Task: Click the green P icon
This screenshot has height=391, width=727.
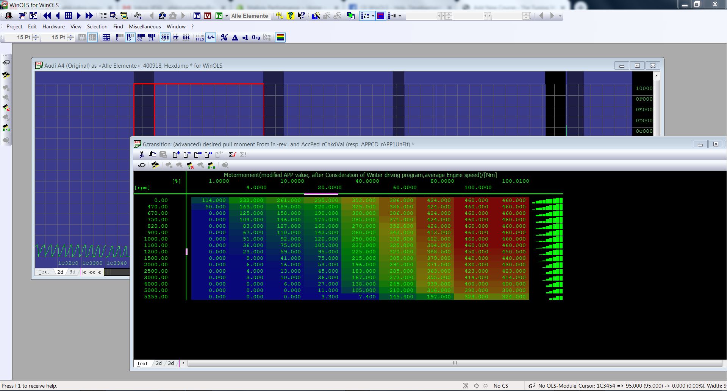Action: [x=219, y=16]
